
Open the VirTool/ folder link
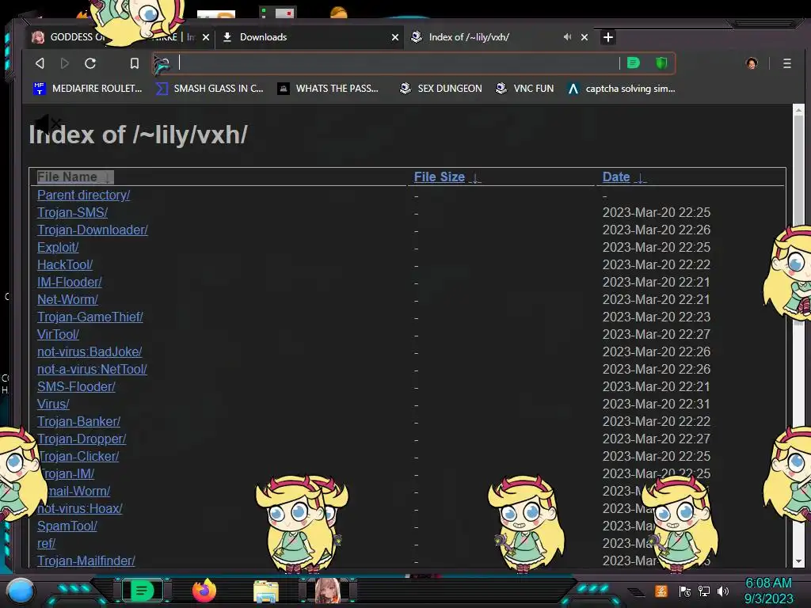[x=58, y=335]
